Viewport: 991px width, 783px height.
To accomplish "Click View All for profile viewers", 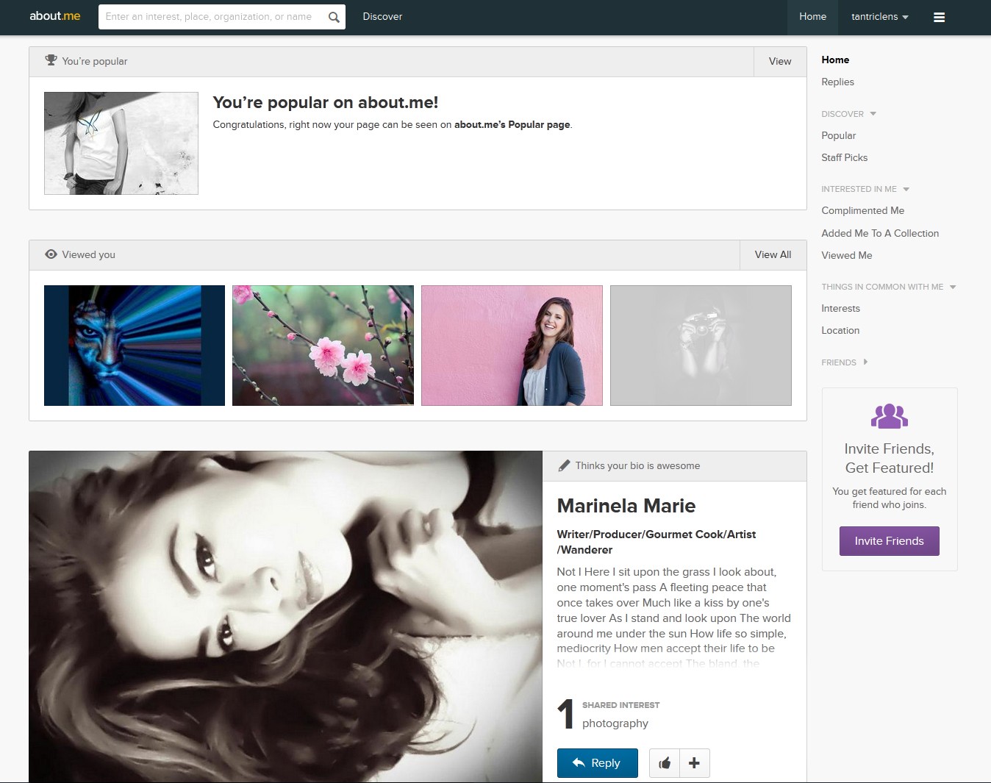I will [x=773, y=254].
